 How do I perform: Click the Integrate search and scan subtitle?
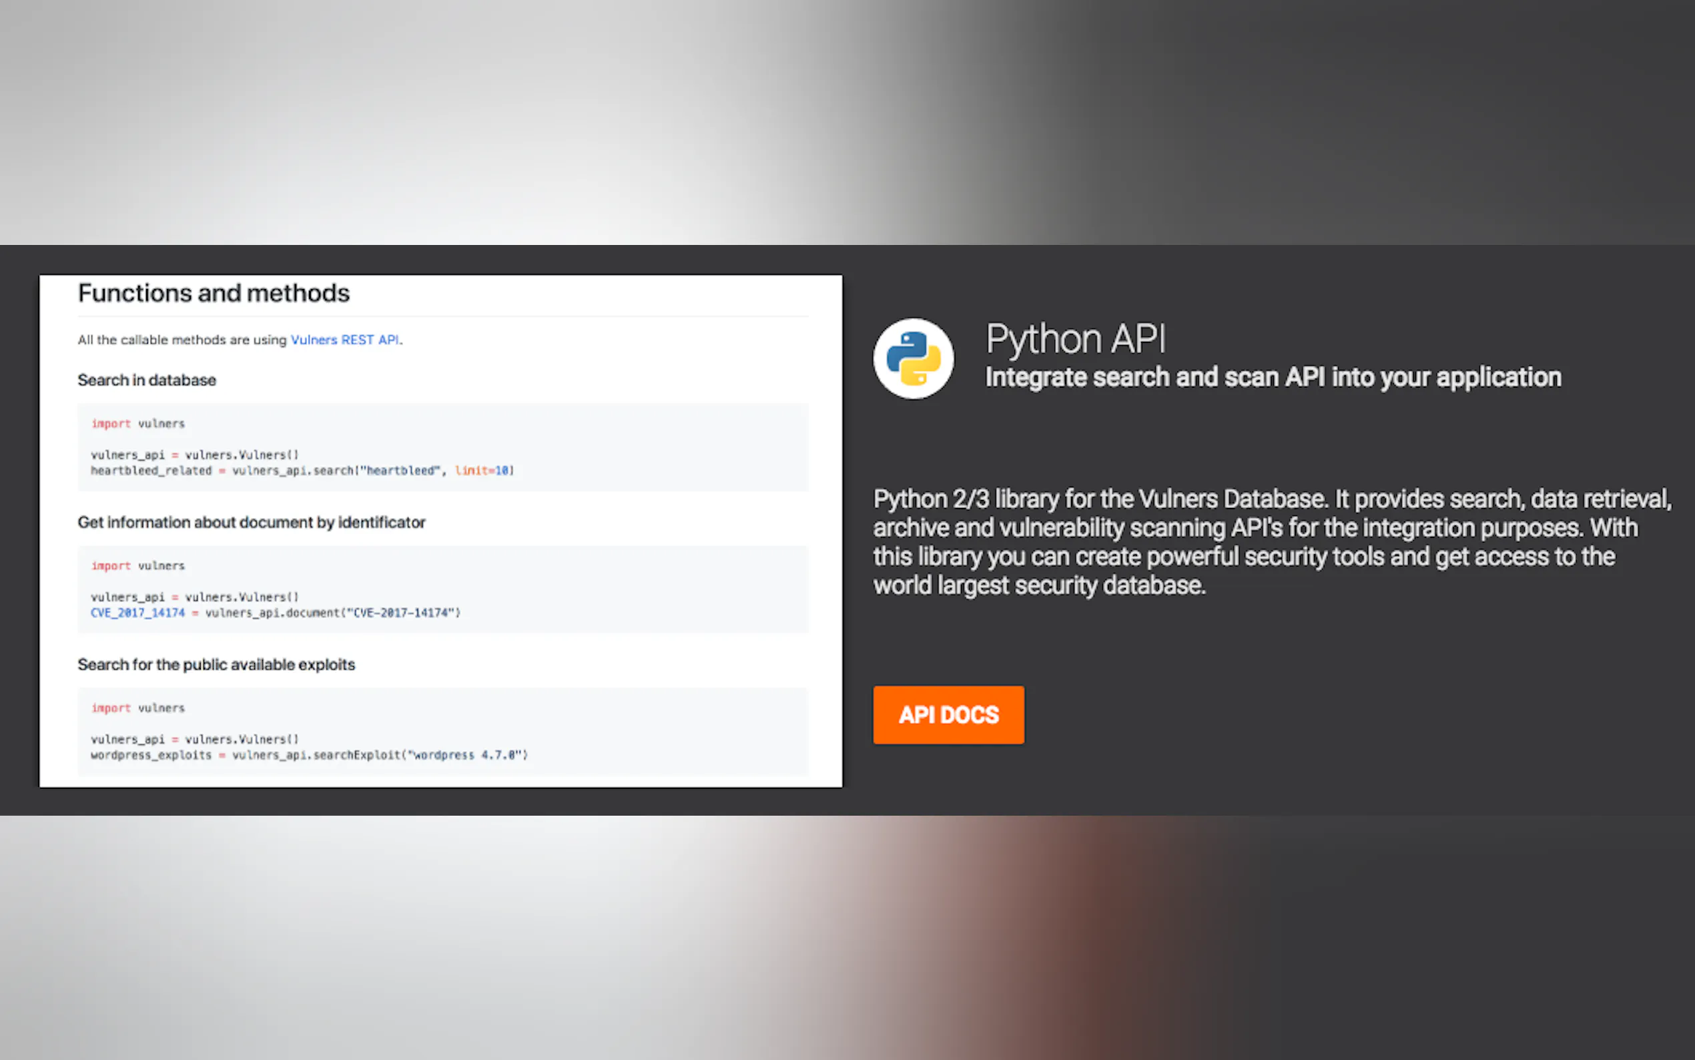(1273, 377)
